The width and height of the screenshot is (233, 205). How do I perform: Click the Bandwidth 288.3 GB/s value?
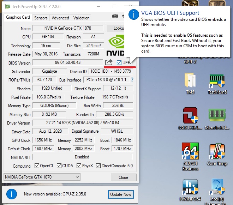(x=114, y=114)
